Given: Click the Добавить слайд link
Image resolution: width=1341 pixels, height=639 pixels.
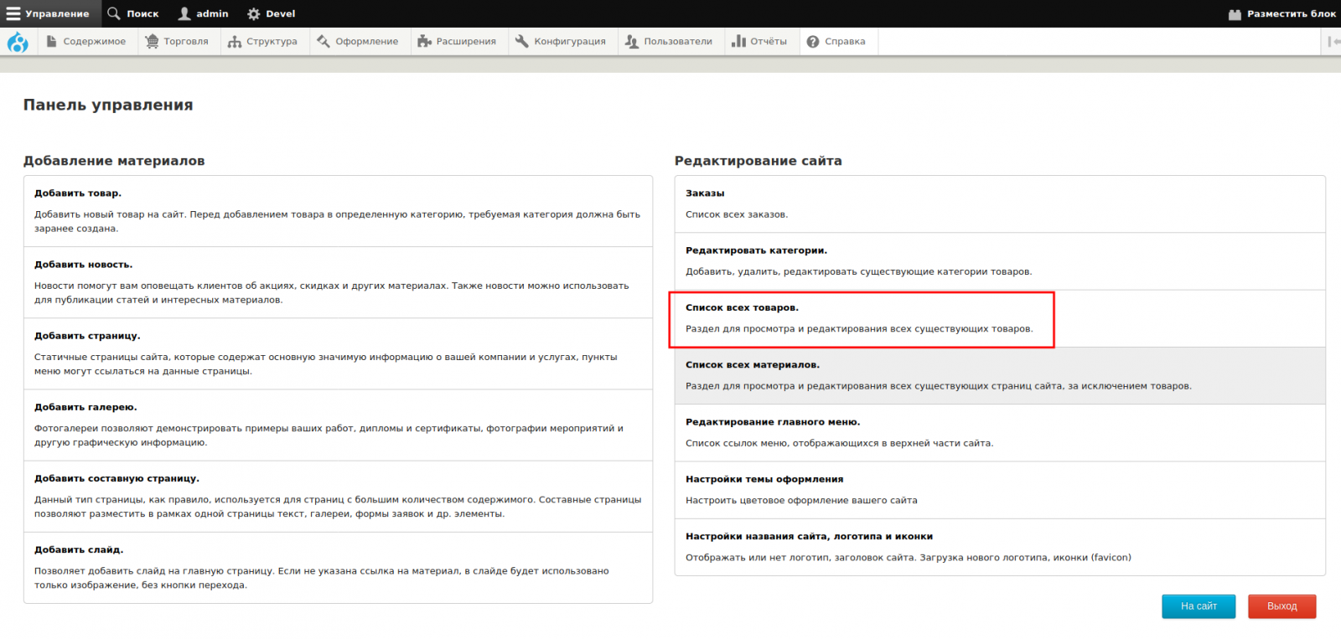Looking at the screenshot, I should [x=79, y=549].
